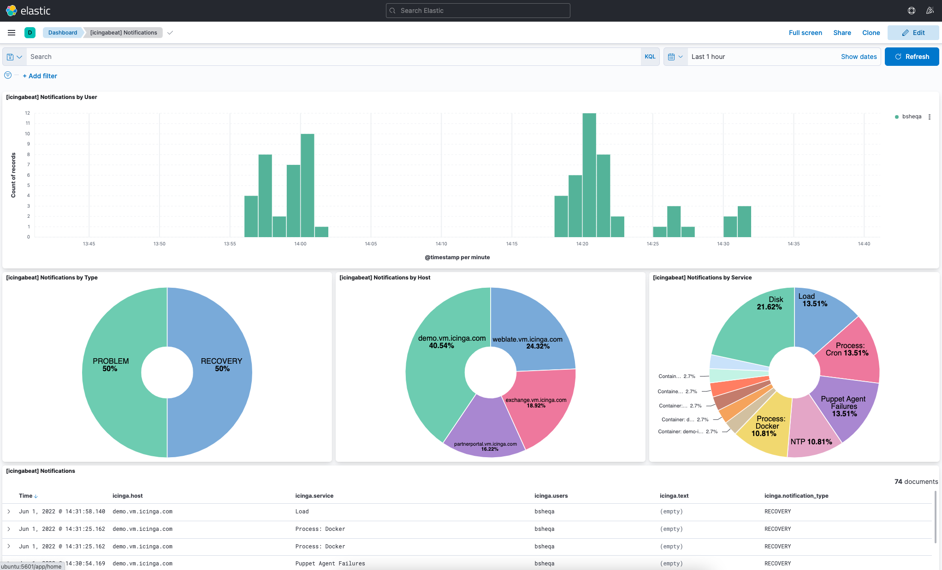Click the table vertical scrollbar
This screenshot has height=570, width=942.
point(936,517)
